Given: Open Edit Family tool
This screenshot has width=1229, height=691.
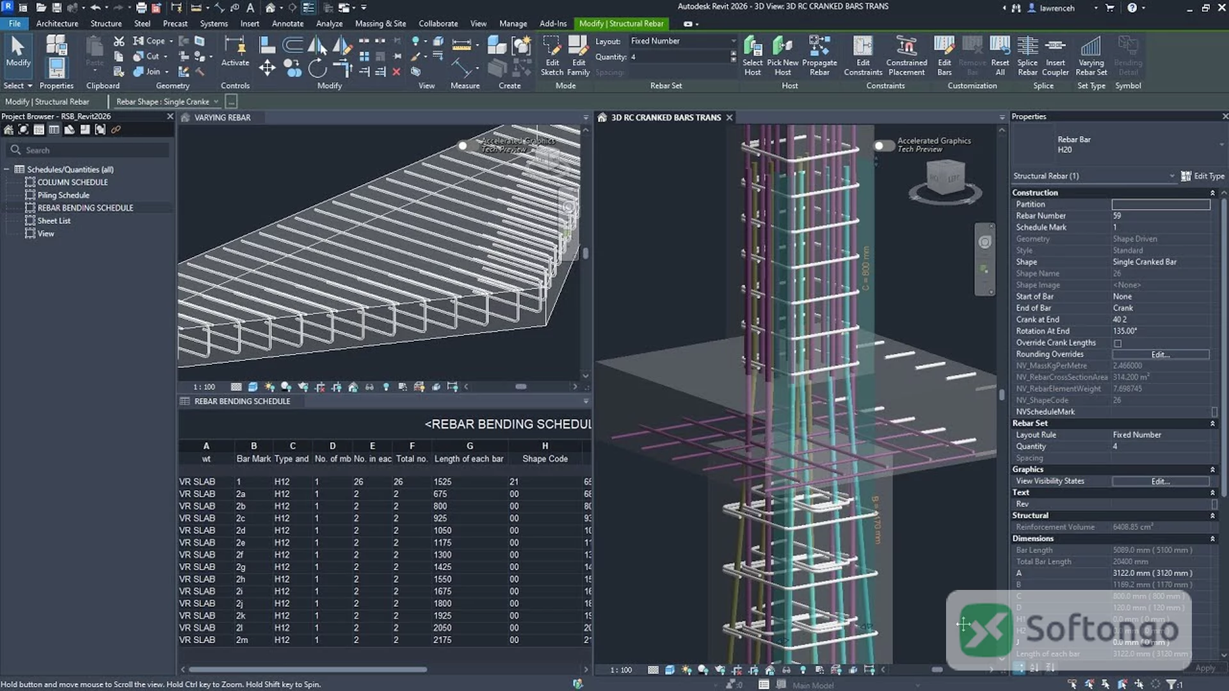Looking at the screenshot, I should [x=578, y=56].
